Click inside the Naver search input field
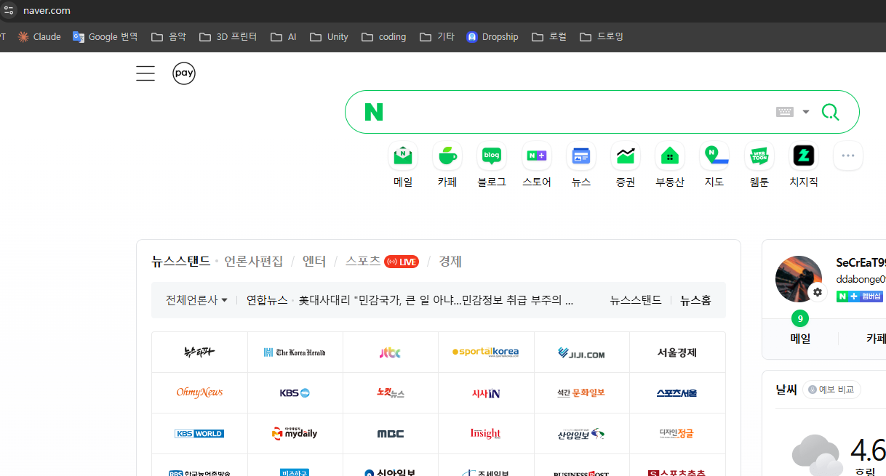Viewport: 886px width, 476px height. pos(575,112)
